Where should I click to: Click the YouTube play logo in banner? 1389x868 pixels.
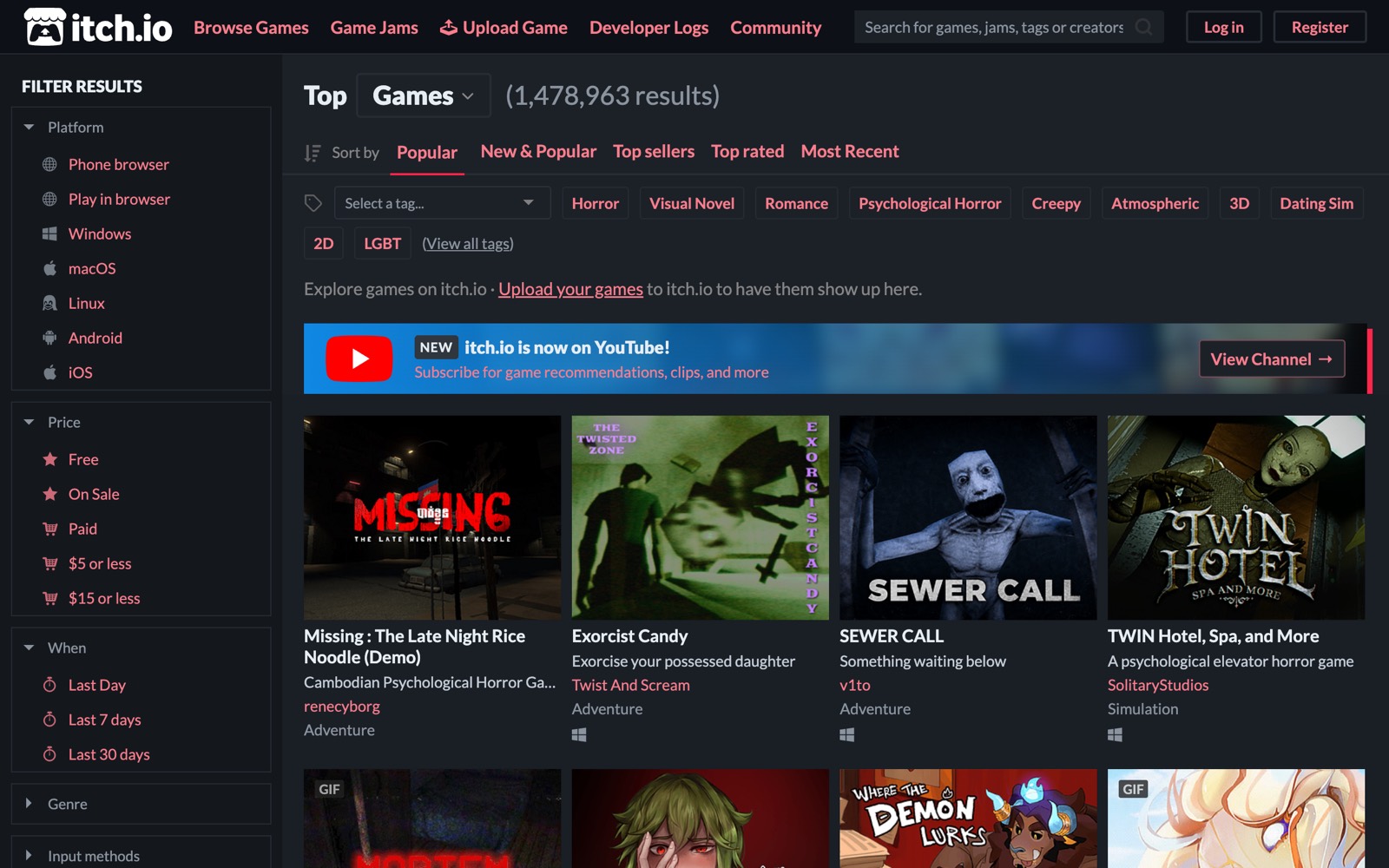[x=359, y=358]
